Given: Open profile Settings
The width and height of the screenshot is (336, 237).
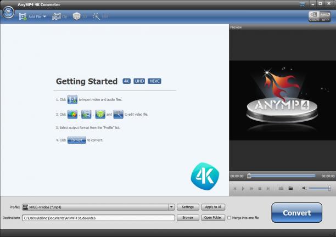Looking at the screenshot, I should 188,207.
